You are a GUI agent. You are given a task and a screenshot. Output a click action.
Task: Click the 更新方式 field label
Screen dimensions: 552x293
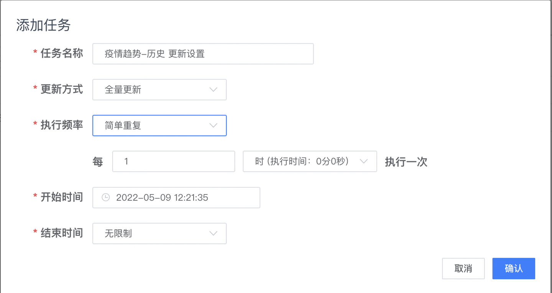tap(62, 89)
